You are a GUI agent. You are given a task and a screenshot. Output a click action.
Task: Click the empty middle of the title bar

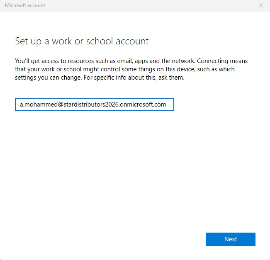click(137, 5)
